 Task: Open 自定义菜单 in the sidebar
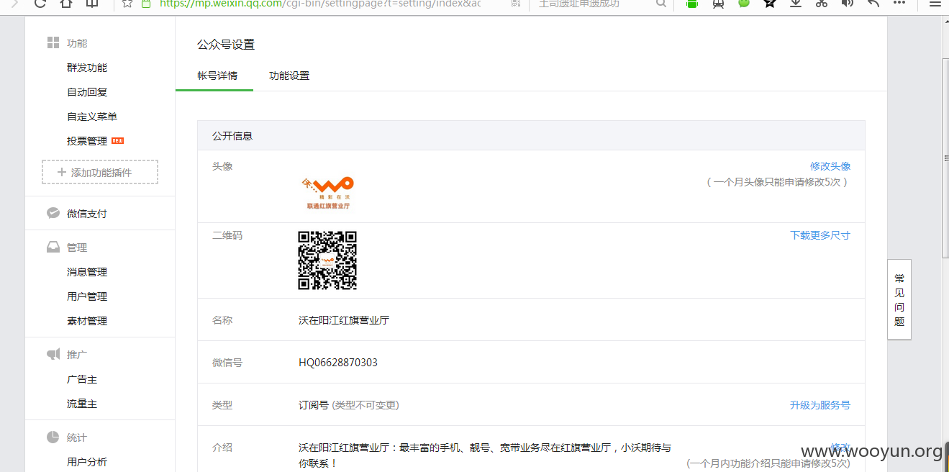pyautogui.click(x=92, y=117)
